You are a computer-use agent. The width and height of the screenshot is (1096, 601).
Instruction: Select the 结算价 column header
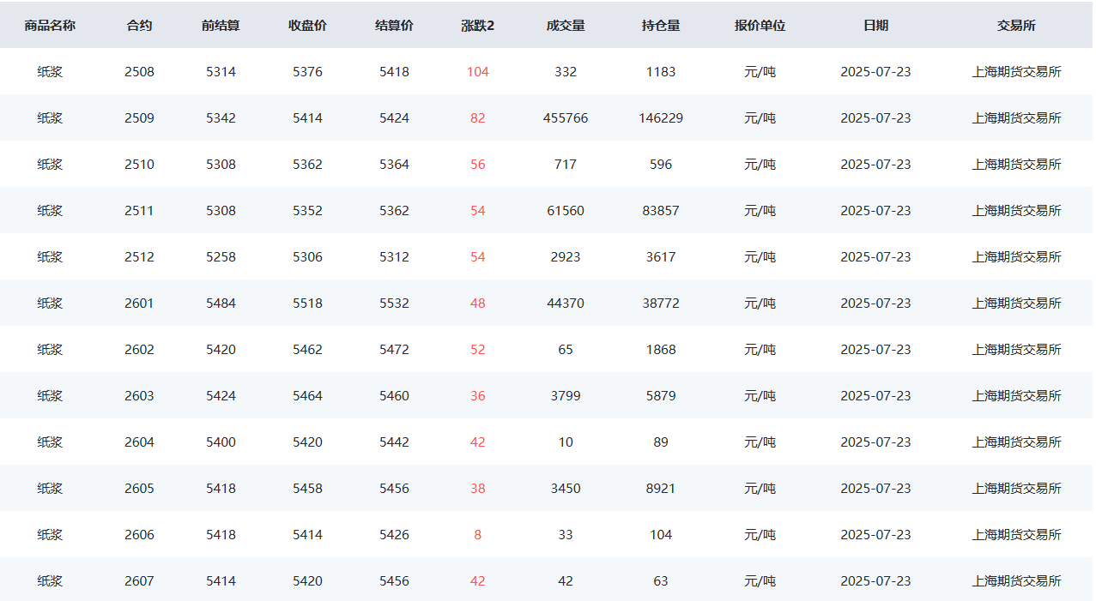(x=394, y=26)
